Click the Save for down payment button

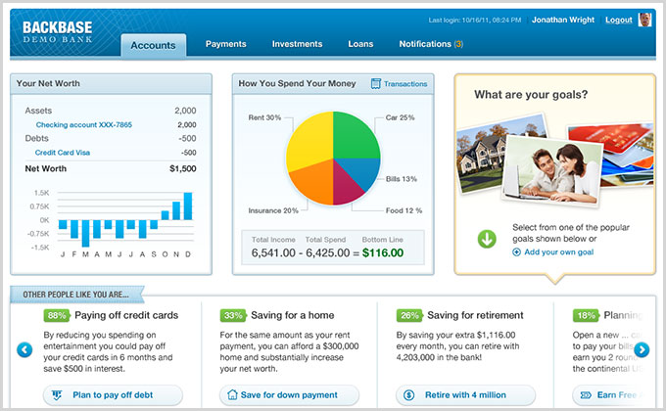coord(289,395)
